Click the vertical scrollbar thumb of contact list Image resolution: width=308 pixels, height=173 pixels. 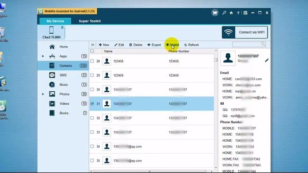(216, 60)
